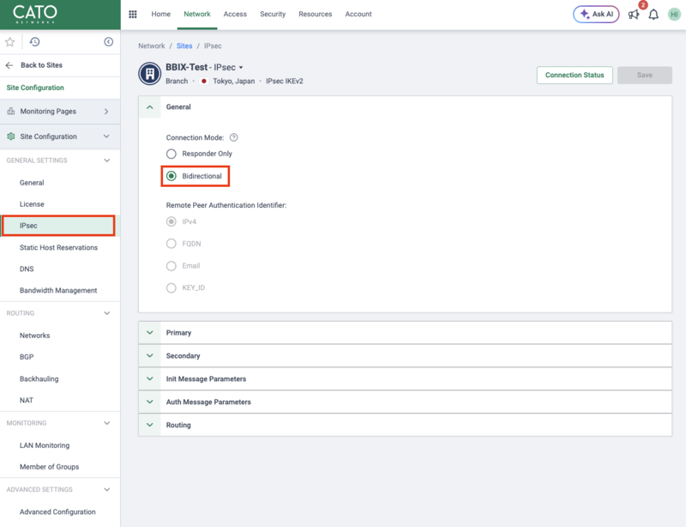Open the Security top menu

click(273, 14)
